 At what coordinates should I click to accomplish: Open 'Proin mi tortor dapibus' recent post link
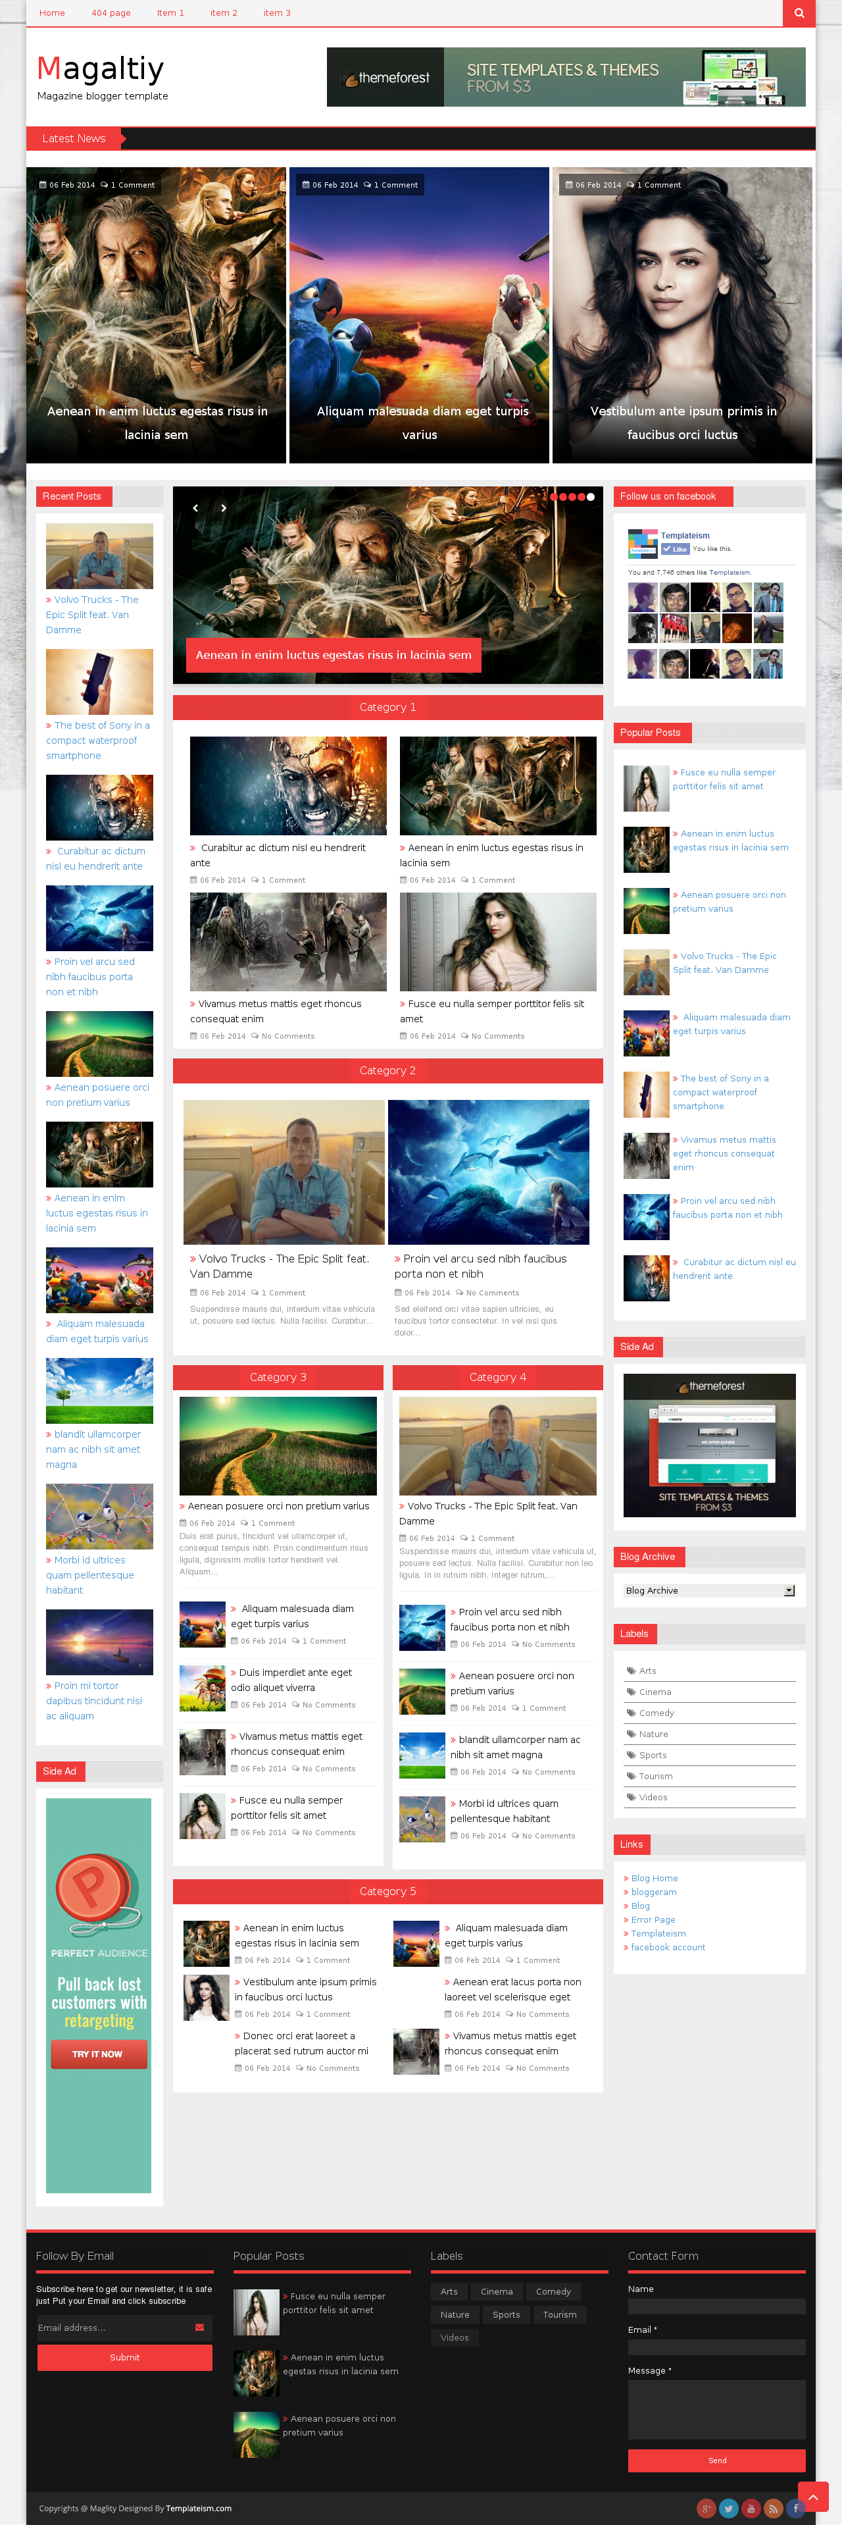[x=94, y=1701]
